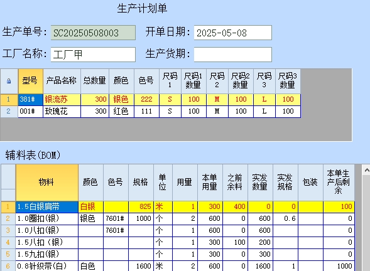Click the 玫瑰花 product name cell
Image resolution: width=370 pixels, height=271 pixels.
click(62, 112)
